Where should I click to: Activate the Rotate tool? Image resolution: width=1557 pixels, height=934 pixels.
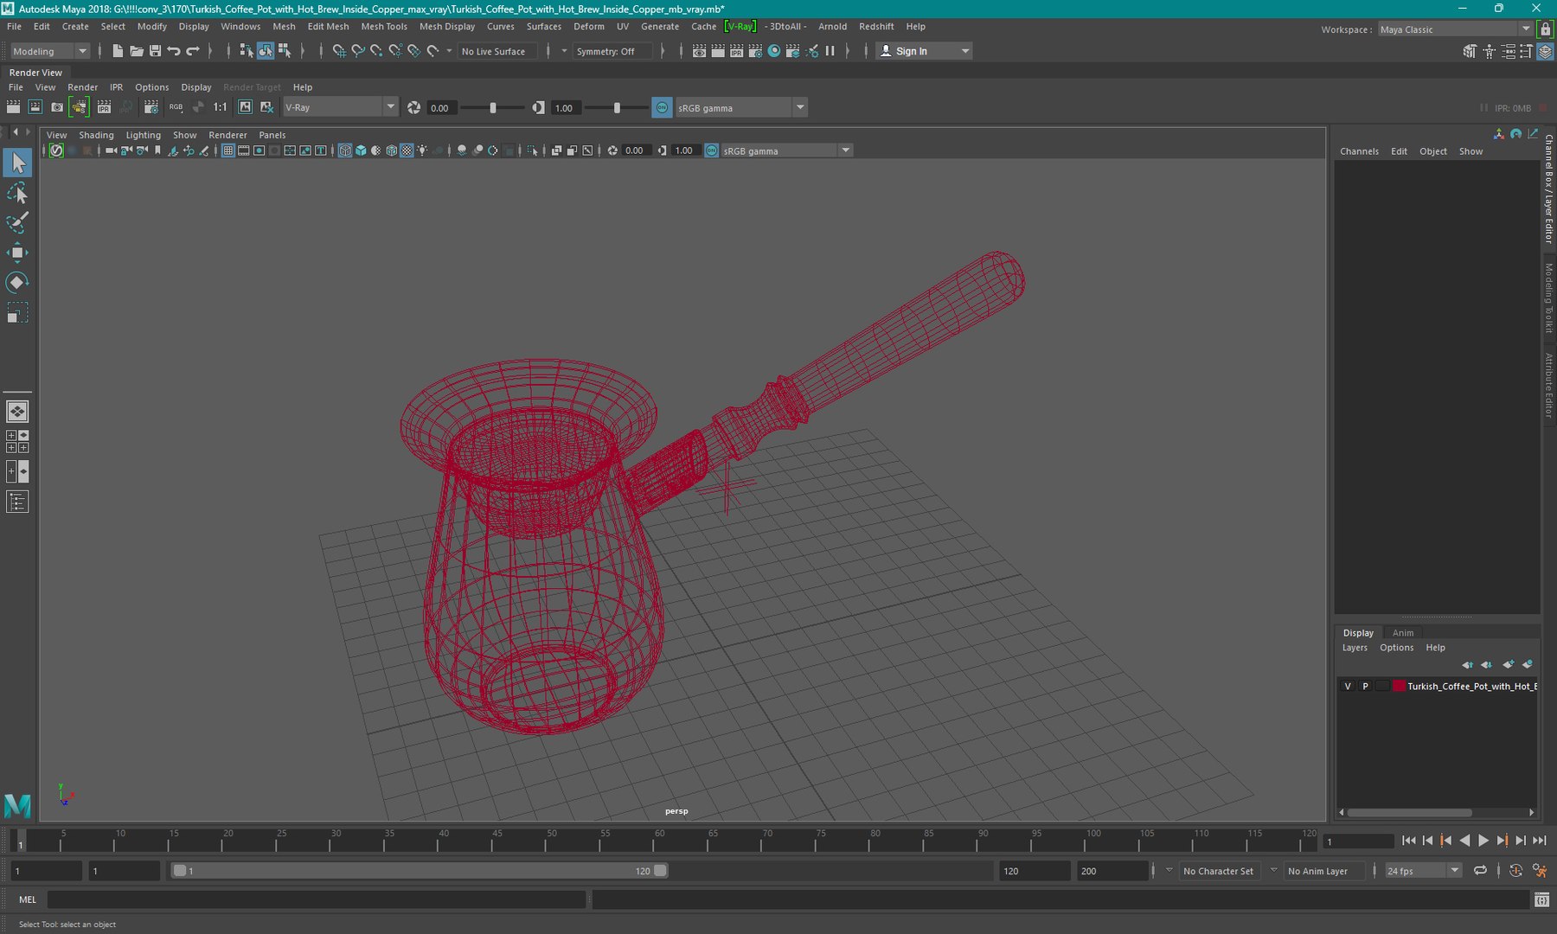pos(17,283)
